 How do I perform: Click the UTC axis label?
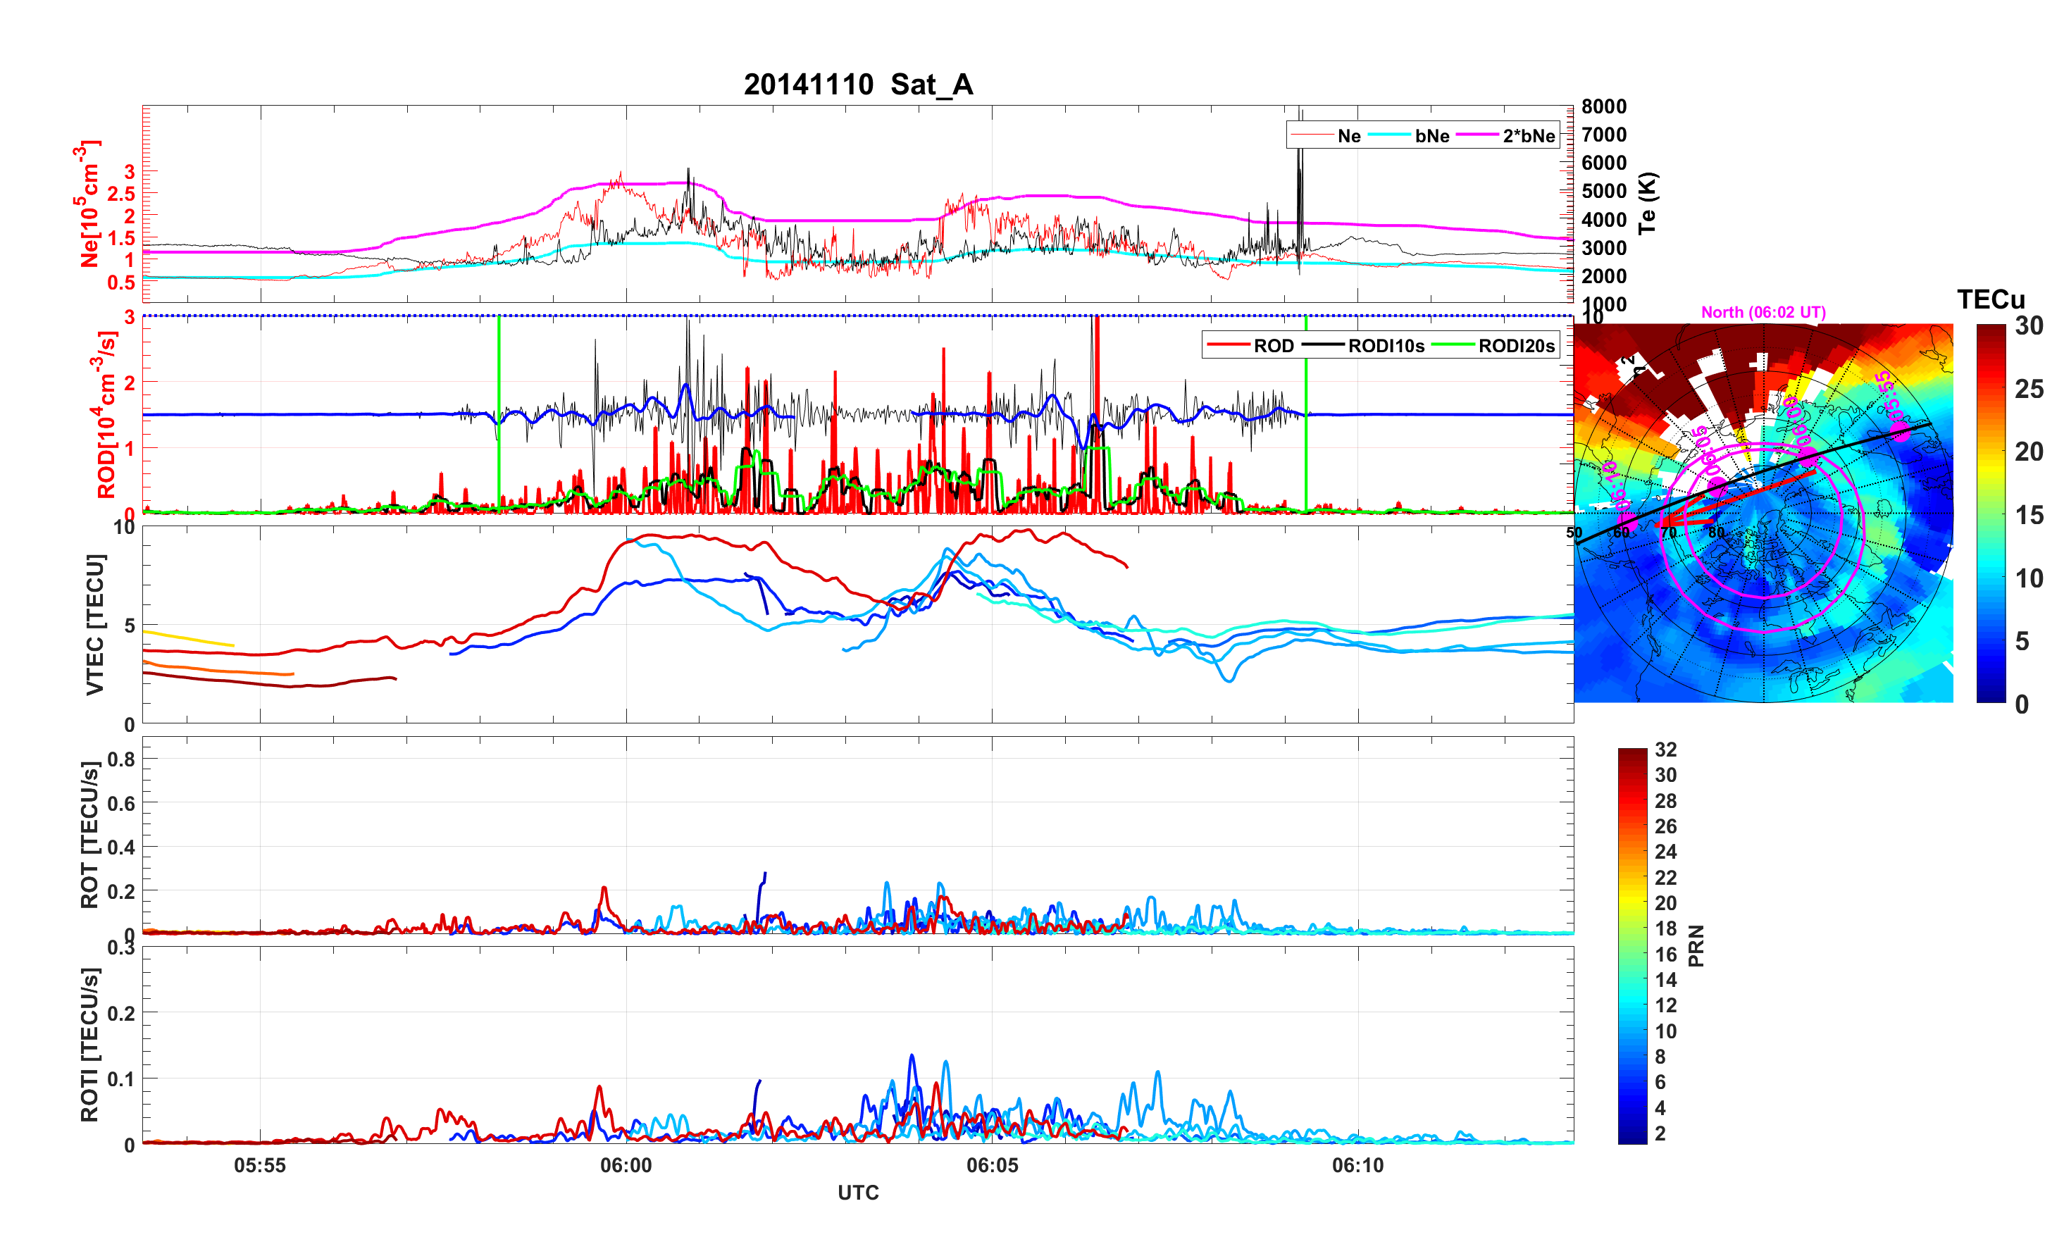[857, 1193]
